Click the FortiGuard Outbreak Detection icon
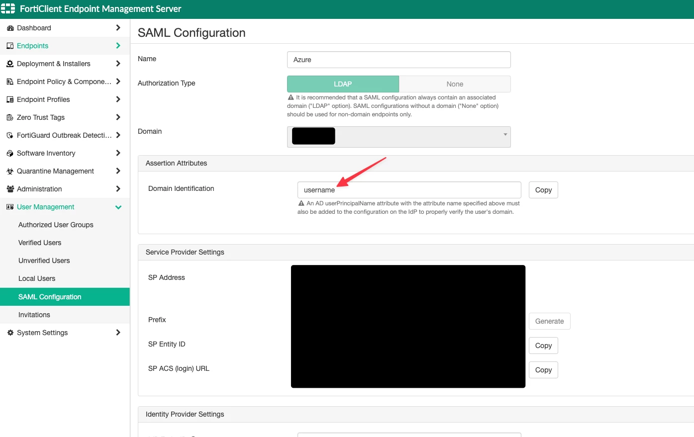 [x=10, y=136]
